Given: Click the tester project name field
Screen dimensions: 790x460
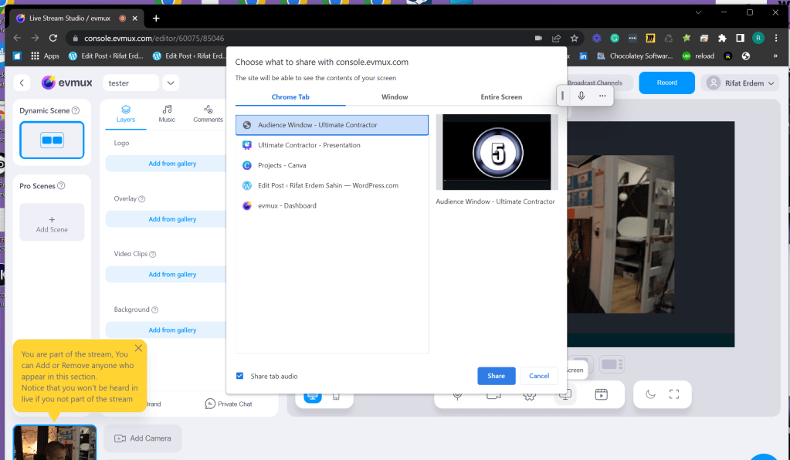Looking at the screenshot, I should tap(131, 83).
